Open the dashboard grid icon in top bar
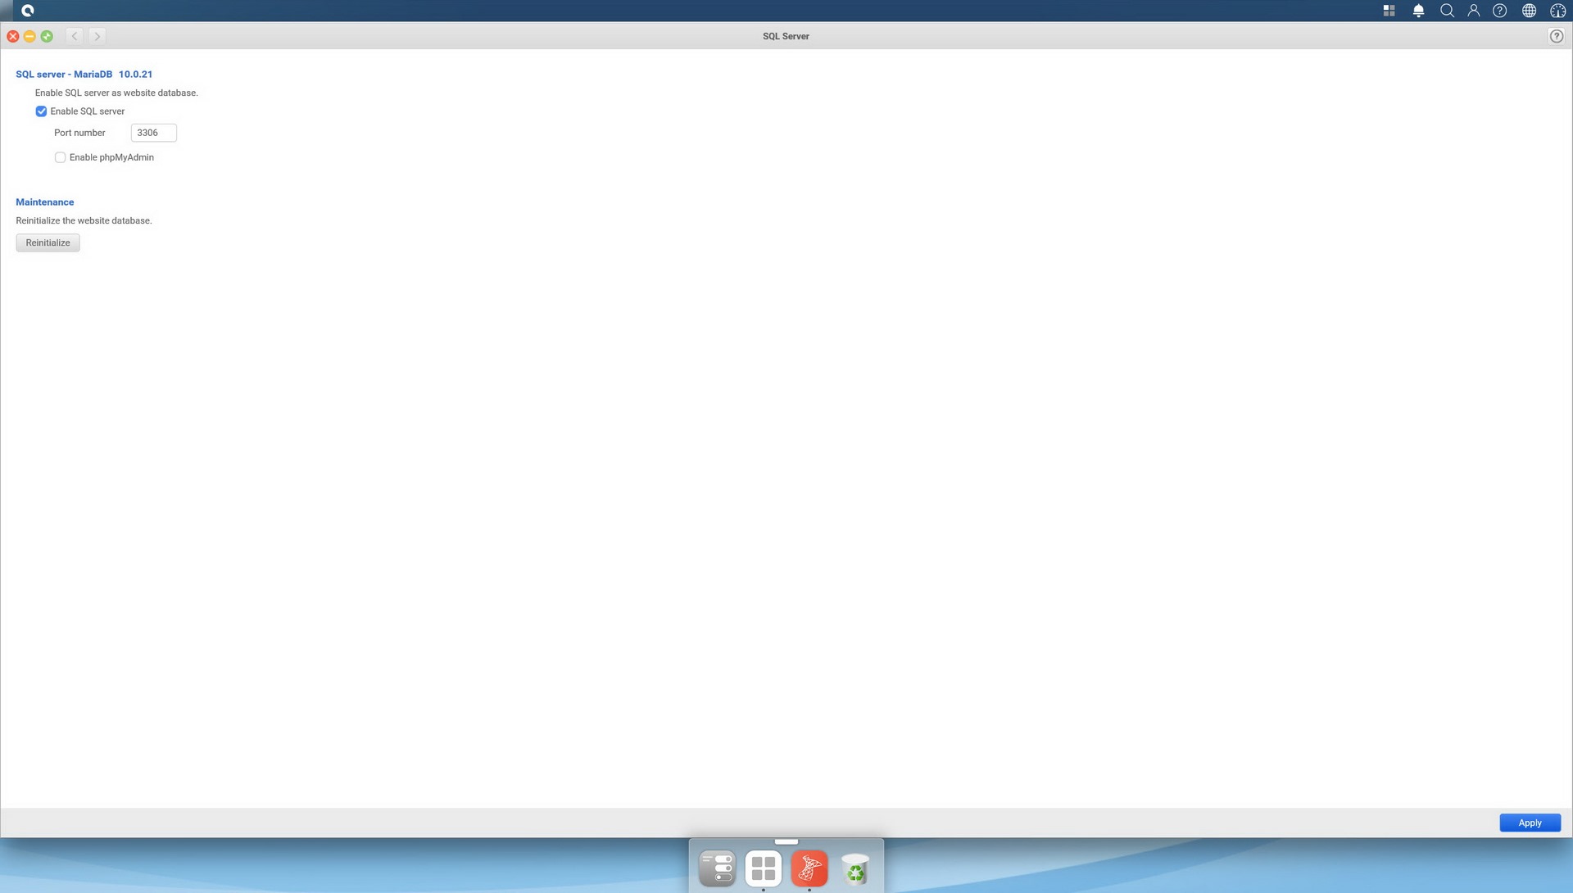1573x893 pixels. [x=1389, y=11]
